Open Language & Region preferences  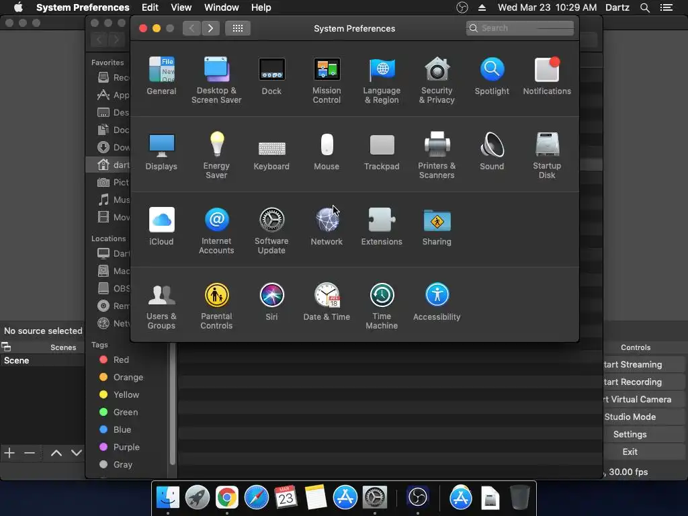[382, 81]
